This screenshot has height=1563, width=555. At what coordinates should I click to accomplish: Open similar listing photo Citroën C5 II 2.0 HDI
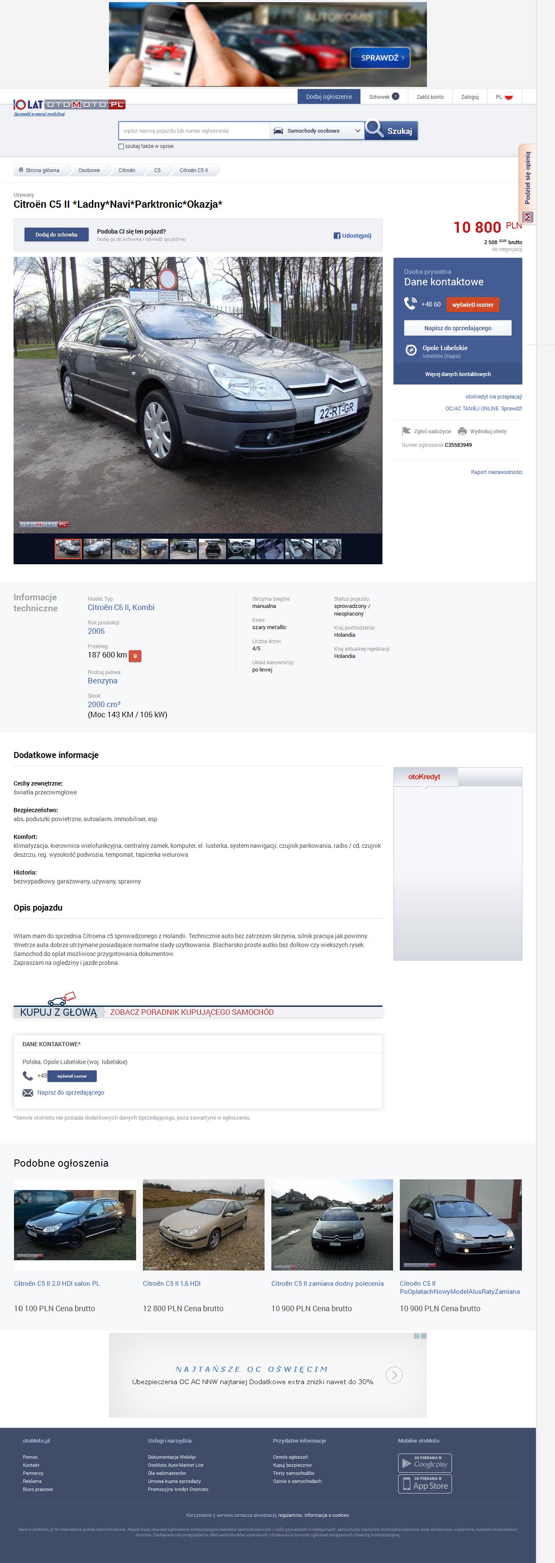[x=75, y=1224]
